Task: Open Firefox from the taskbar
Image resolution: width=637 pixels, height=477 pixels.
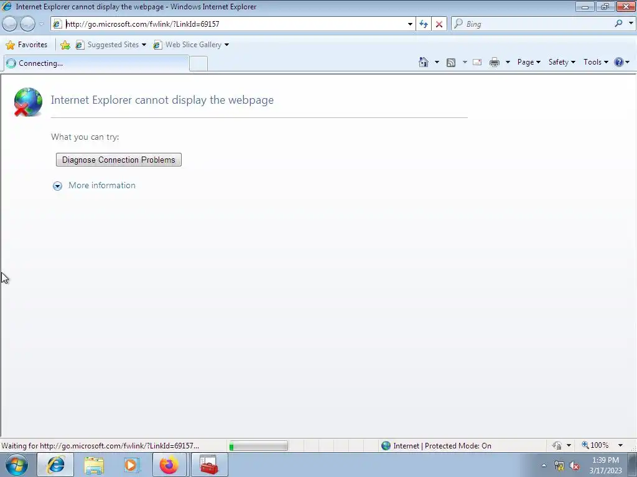Action: 169,465
